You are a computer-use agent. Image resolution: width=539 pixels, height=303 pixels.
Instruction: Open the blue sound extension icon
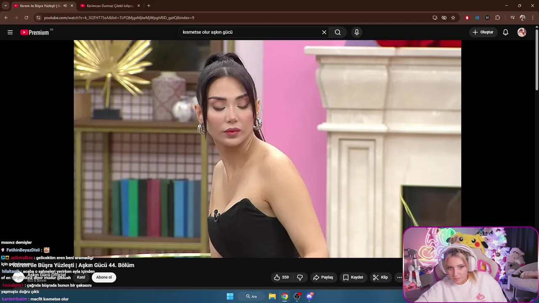477,18
